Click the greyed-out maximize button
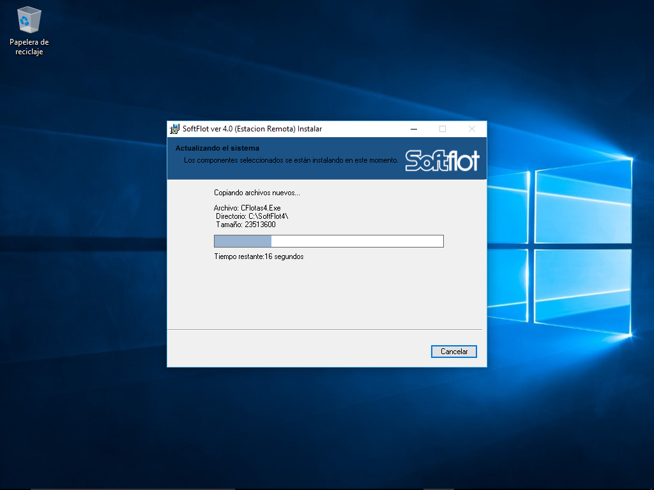The width and height of the screenshot is (654, 490). (x=443, y=129)
